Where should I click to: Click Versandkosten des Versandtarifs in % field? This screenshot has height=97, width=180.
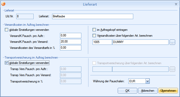pyautogui.click(x=71, y=48)
